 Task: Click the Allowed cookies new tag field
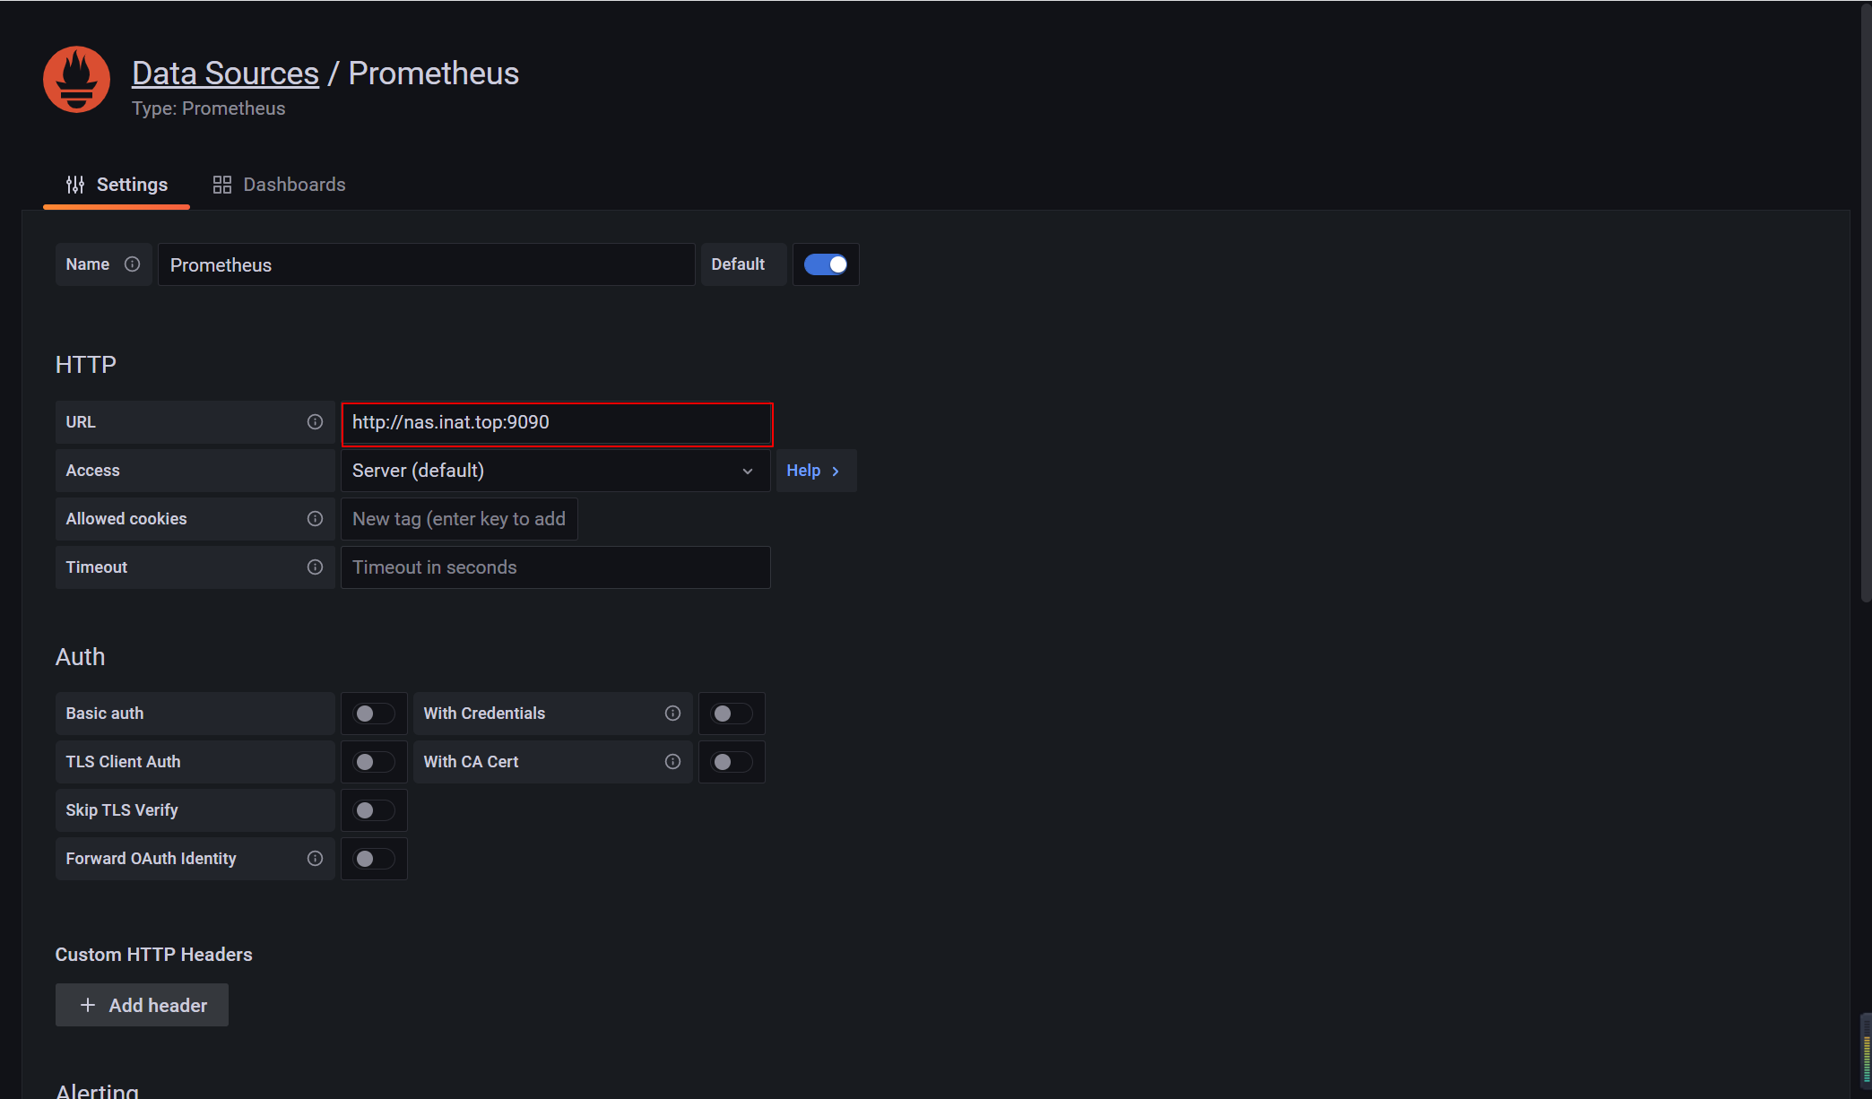click(459, 519)
